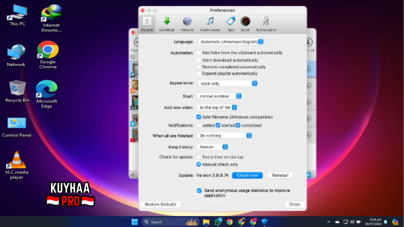Image resolution: width=404 pixels, height=227 pixels.
Task: Open the volume control in tray
Action: point(352,222)
